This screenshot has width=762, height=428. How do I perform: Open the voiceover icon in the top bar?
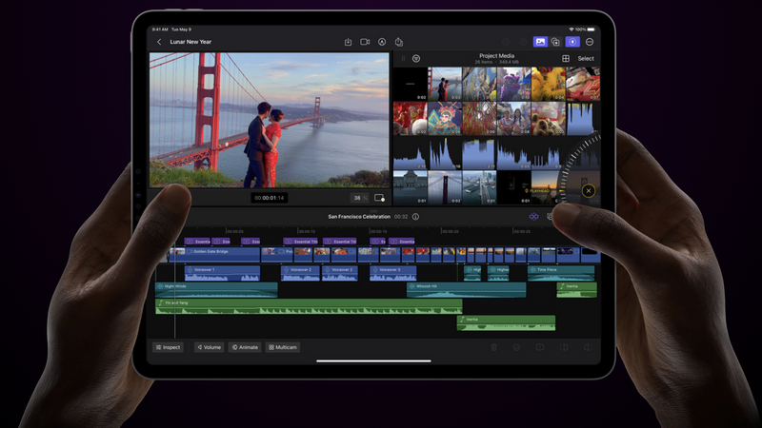(382, 42)
